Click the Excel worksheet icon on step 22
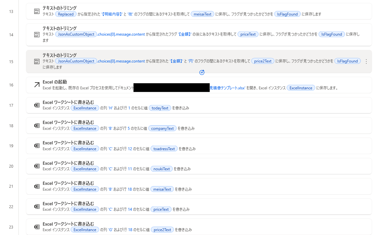The width and height of the screenshot is (375, 235). pyautogui.click(x=37, y=207)
